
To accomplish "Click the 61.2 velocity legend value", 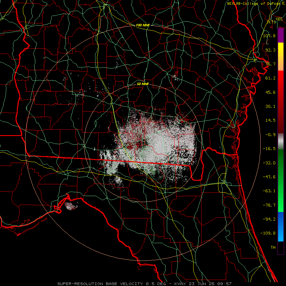I will pyautogui.click(x=270, y=78).
